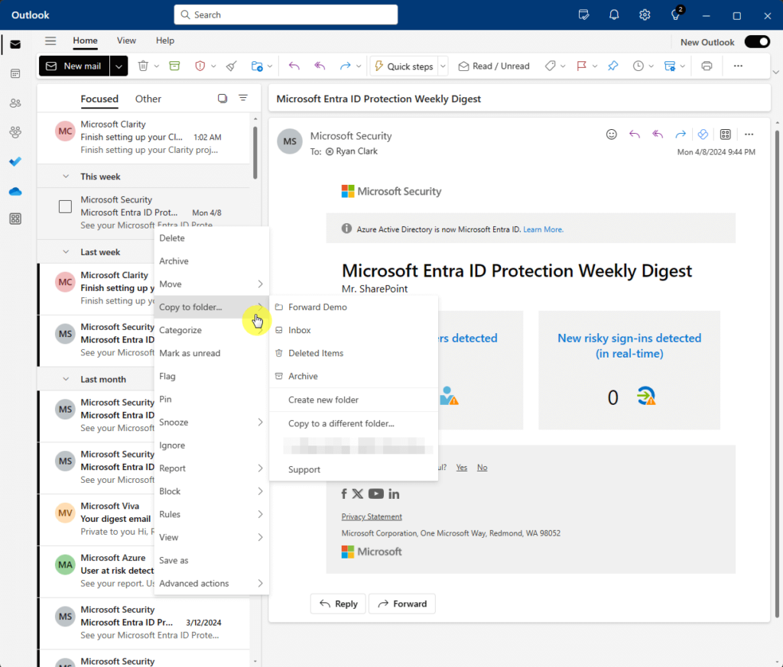Click the Delete trash icon in ribbon

143,66
